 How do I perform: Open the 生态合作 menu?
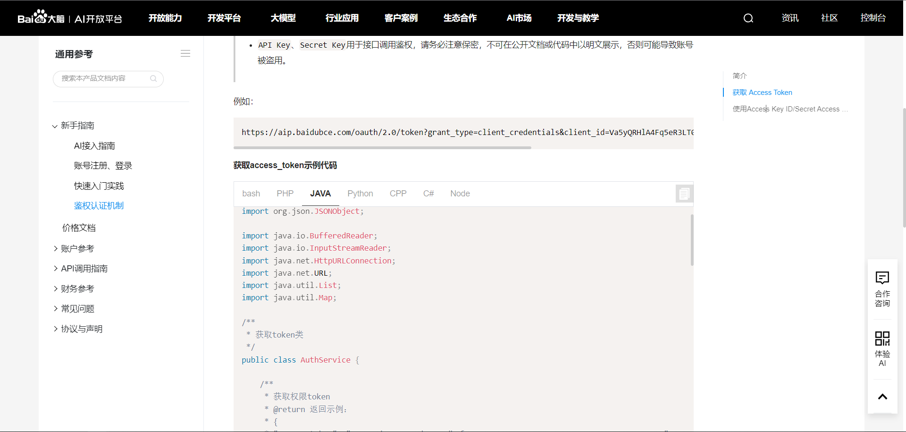click(x=460, y=18)
